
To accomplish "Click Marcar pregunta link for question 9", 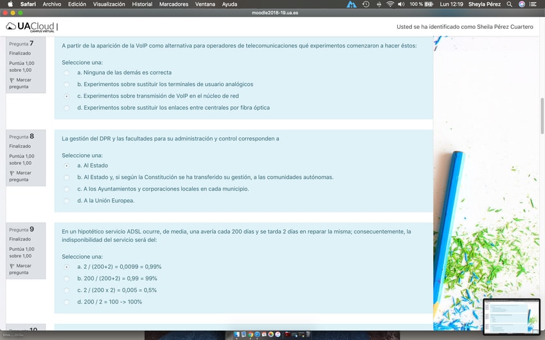I will click(20, 269).
